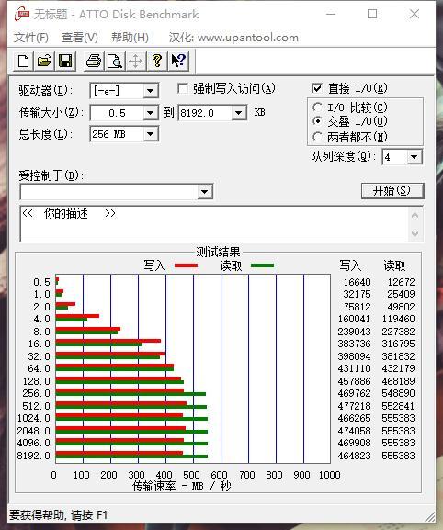This screenshot has width=443, height=530.
Task: Click the 256.0 read value 548890
Action: point(398,393)
